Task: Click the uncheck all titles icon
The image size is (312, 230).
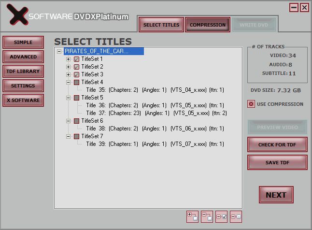Action: pos(236,217)
